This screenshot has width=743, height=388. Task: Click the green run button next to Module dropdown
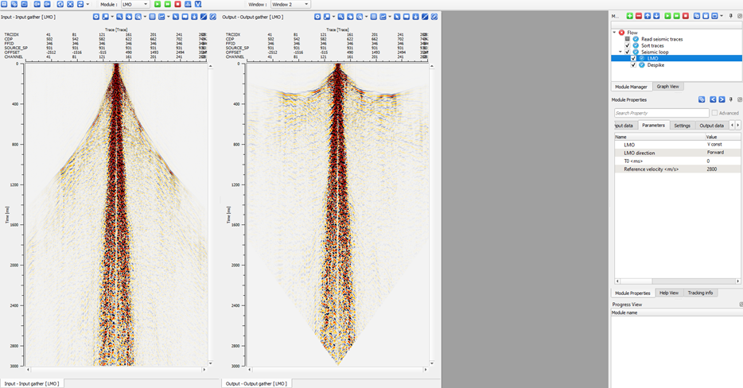[158, 4]
